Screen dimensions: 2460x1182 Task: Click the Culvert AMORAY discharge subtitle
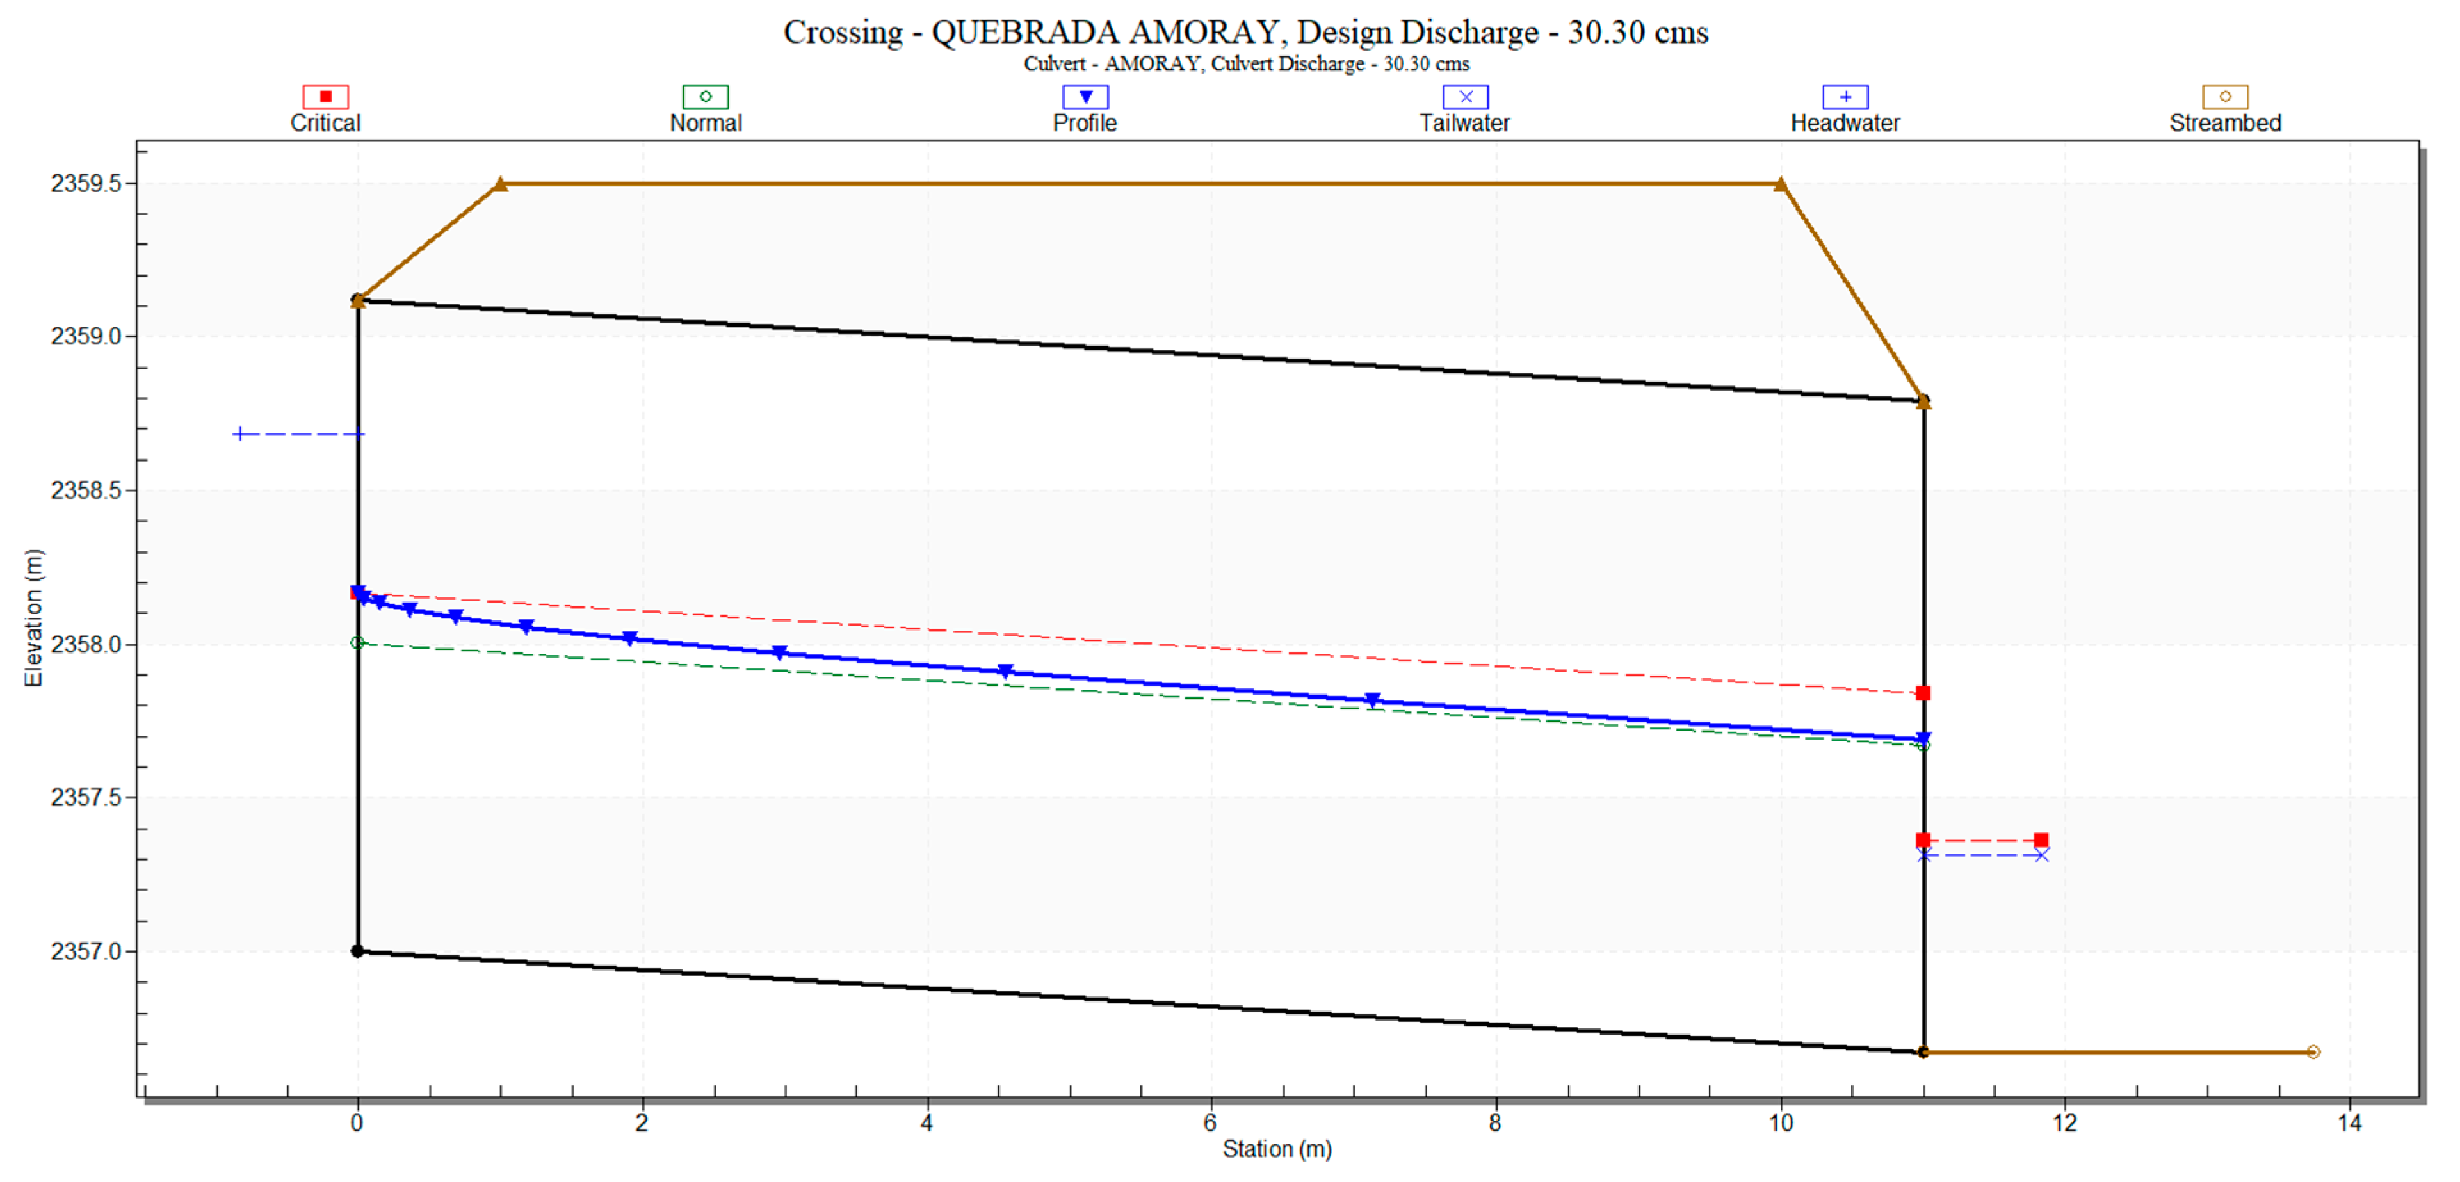[x=1245, y=64]
